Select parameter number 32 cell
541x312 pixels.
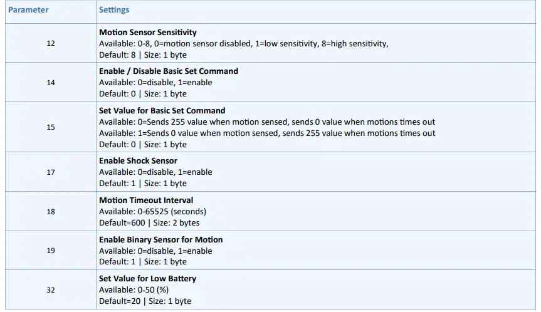(x=51, y=290)
